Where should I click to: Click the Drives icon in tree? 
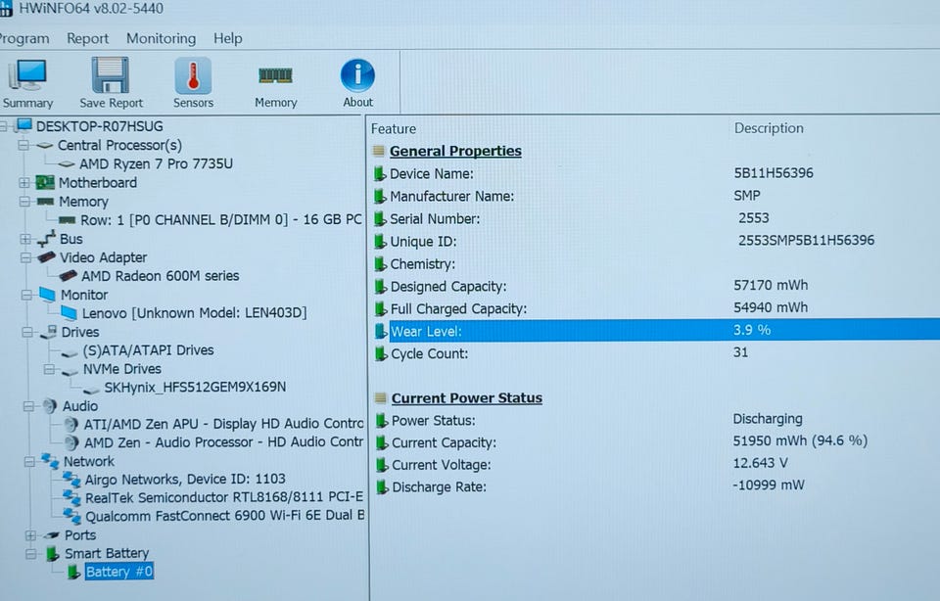tap(49, 332)
